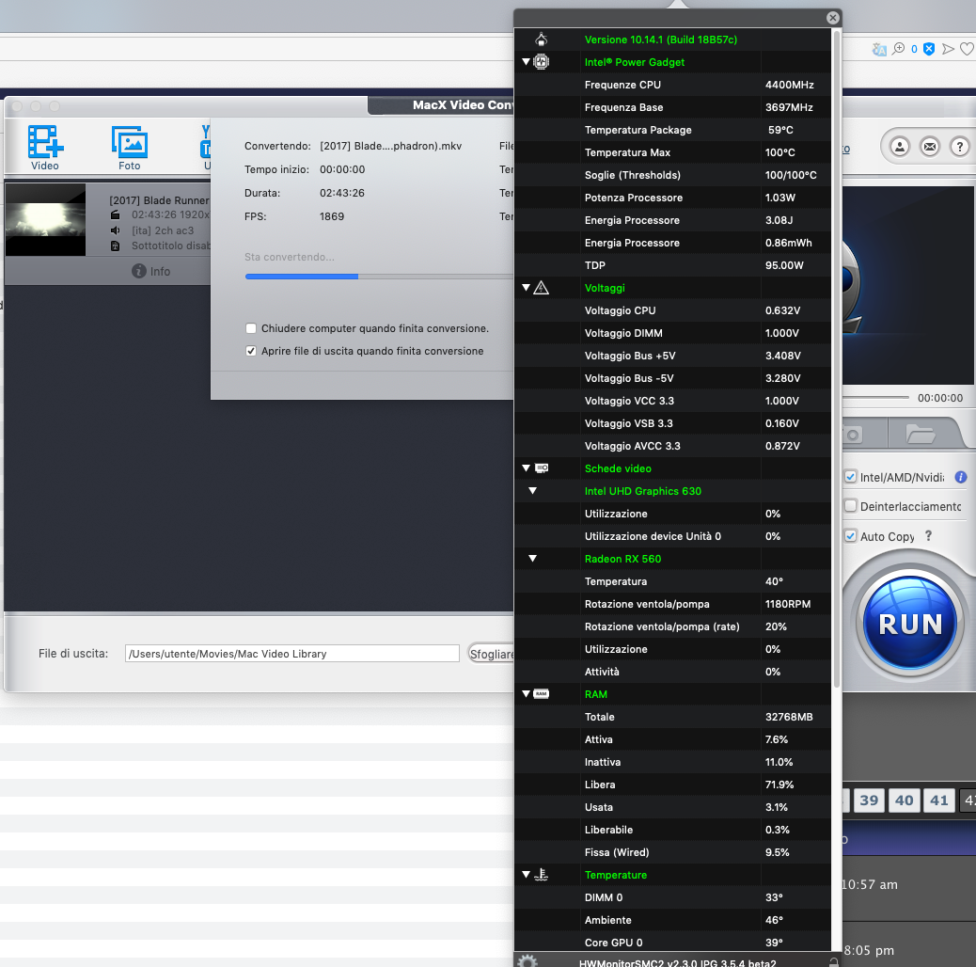Open HWMonitor gear settings icon
This screenshot has width=976, height=967.
point(527,960)
